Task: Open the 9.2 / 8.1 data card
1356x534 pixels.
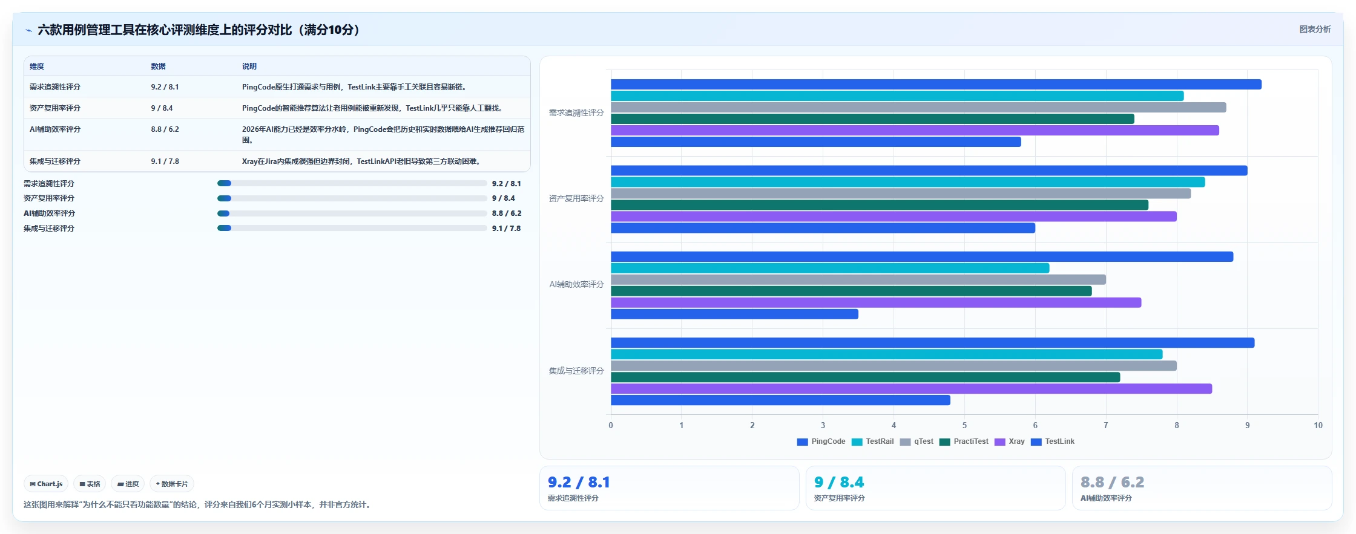Action: tap(670, 488)
